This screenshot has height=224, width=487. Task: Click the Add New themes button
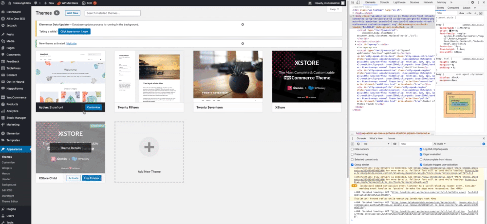click(73, 13)
